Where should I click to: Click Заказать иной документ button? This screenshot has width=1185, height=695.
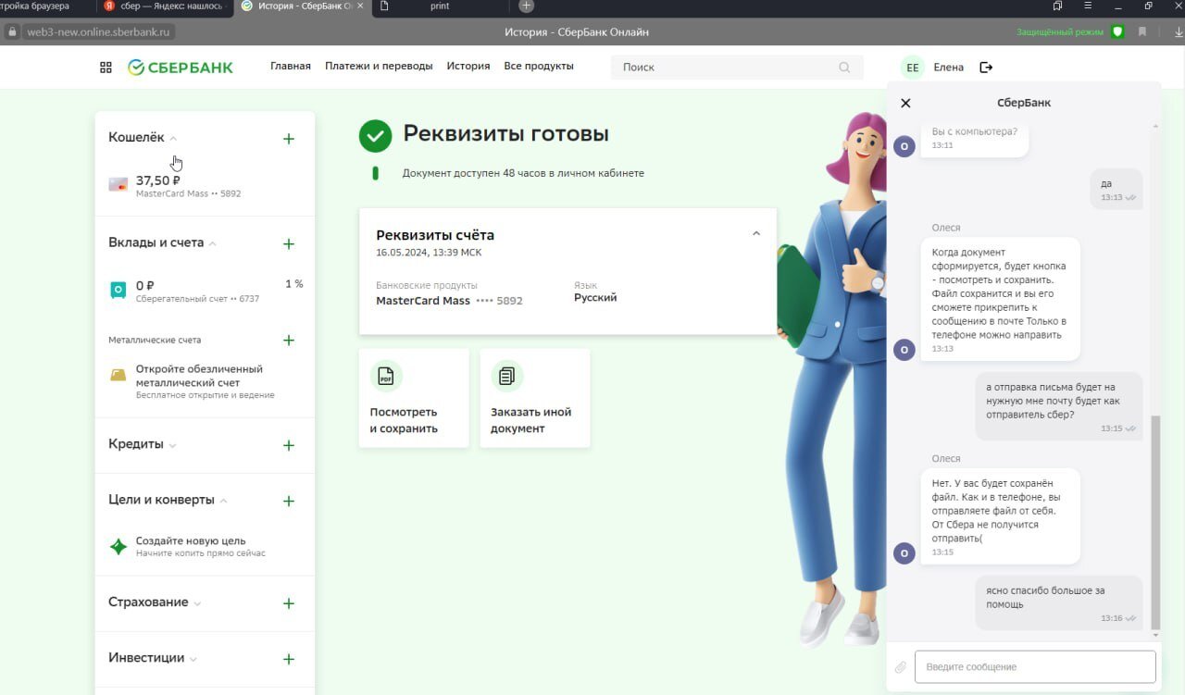[x=534, y=398]
